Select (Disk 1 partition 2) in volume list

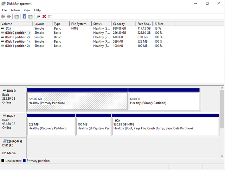pos(17,46)
